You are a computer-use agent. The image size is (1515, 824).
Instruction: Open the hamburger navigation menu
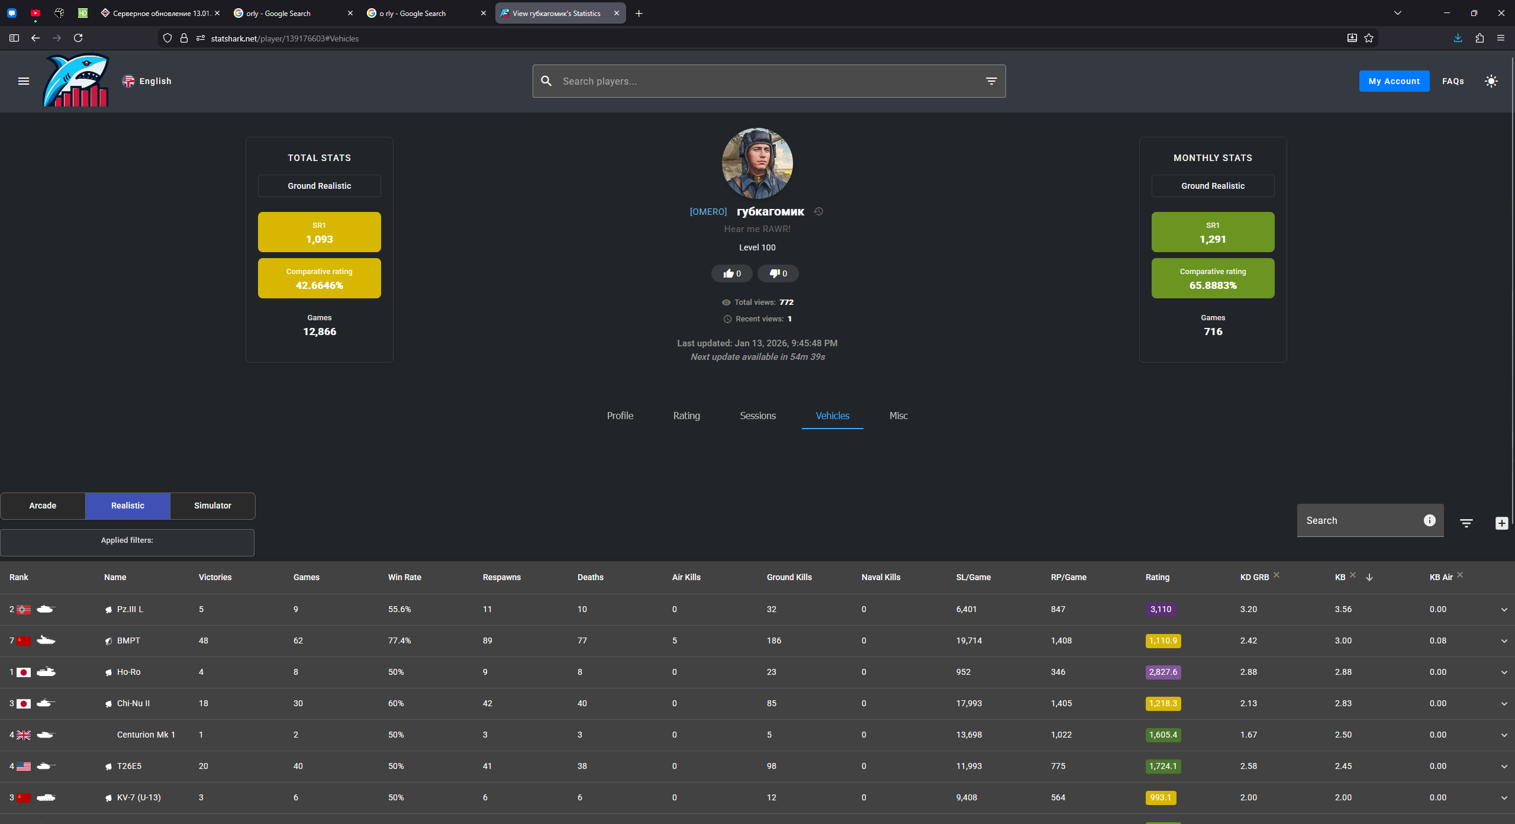[x=24, y=81]
